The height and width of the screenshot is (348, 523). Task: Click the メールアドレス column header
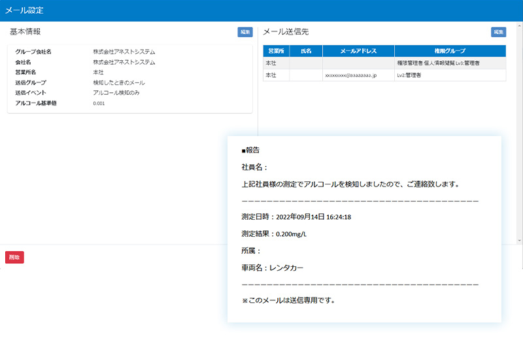point(358,51)
